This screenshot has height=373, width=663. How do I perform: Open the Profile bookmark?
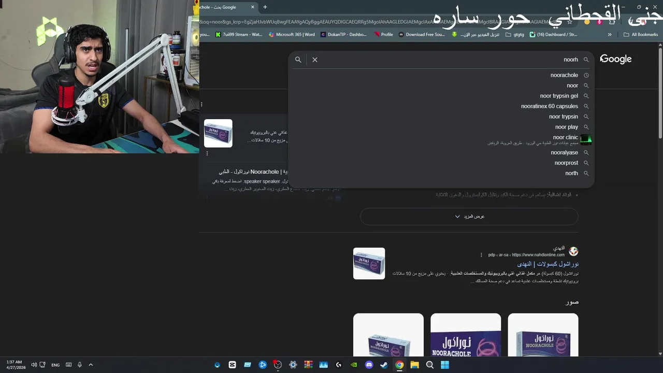pos(383,35)
